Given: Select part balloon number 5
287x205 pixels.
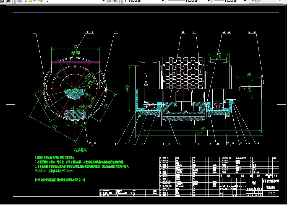Looking at the screenshot, I should tap(115, 144).
